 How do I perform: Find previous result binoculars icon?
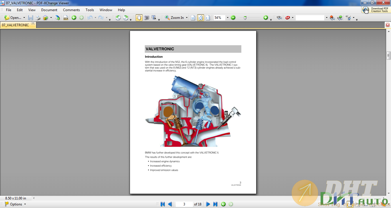coord(332,18)
